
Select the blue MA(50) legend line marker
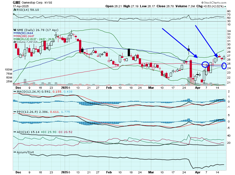pos(15,33)
